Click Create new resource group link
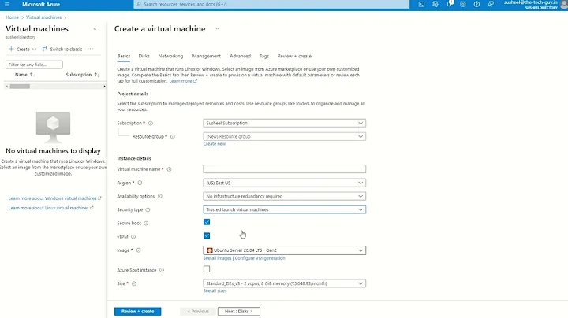The image size is (568, 318). (x=215, y=144)
